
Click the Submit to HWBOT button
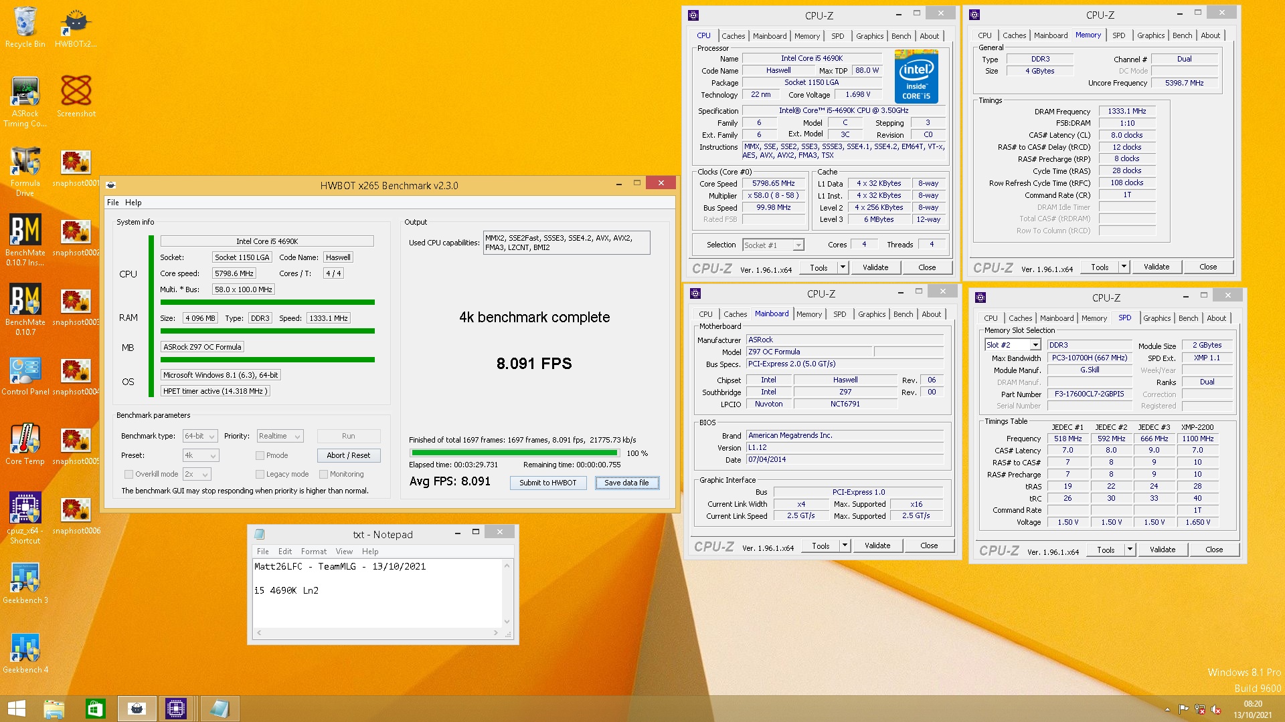548,483
